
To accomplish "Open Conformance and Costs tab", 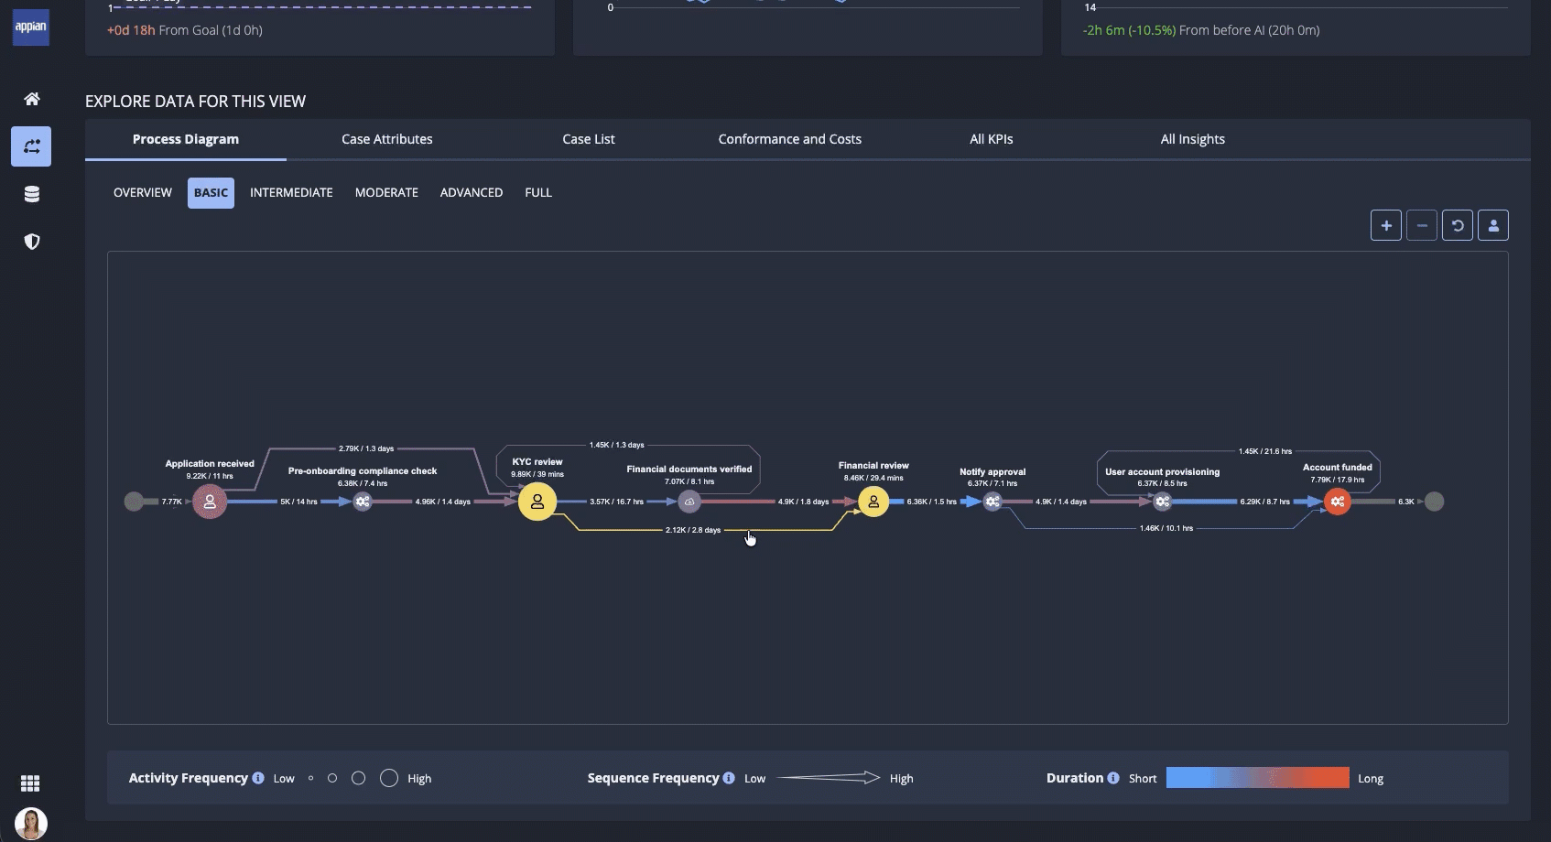I will pyautogui.click(x=790, y=139).
